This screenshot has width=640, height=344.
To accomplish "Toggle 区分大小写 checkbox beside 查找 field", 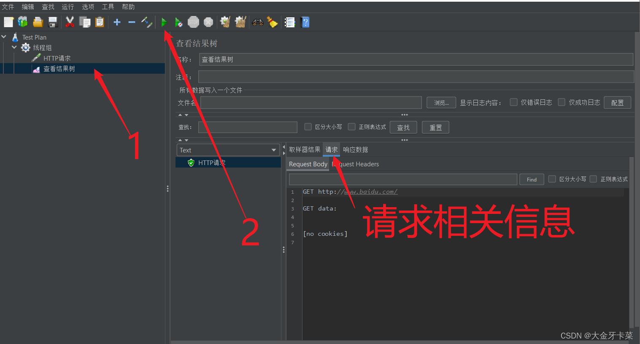I will (x=308, y=126).
